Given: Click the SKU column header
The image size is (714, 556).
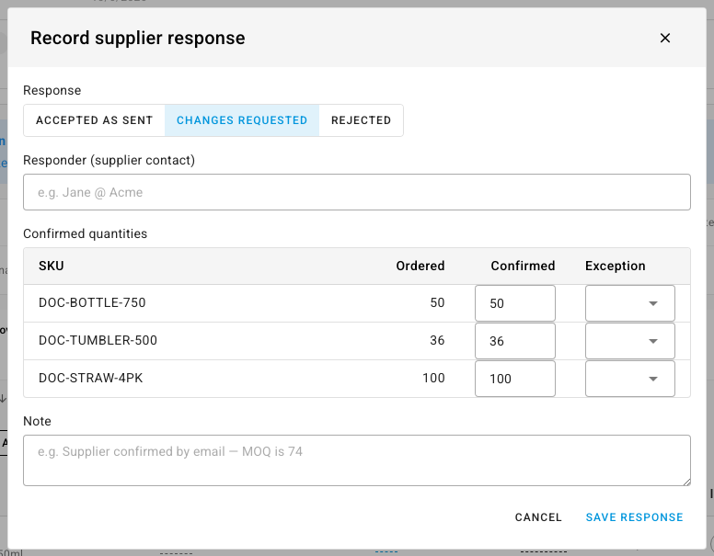Looking at the screenshot, I should tap(51, 266).
